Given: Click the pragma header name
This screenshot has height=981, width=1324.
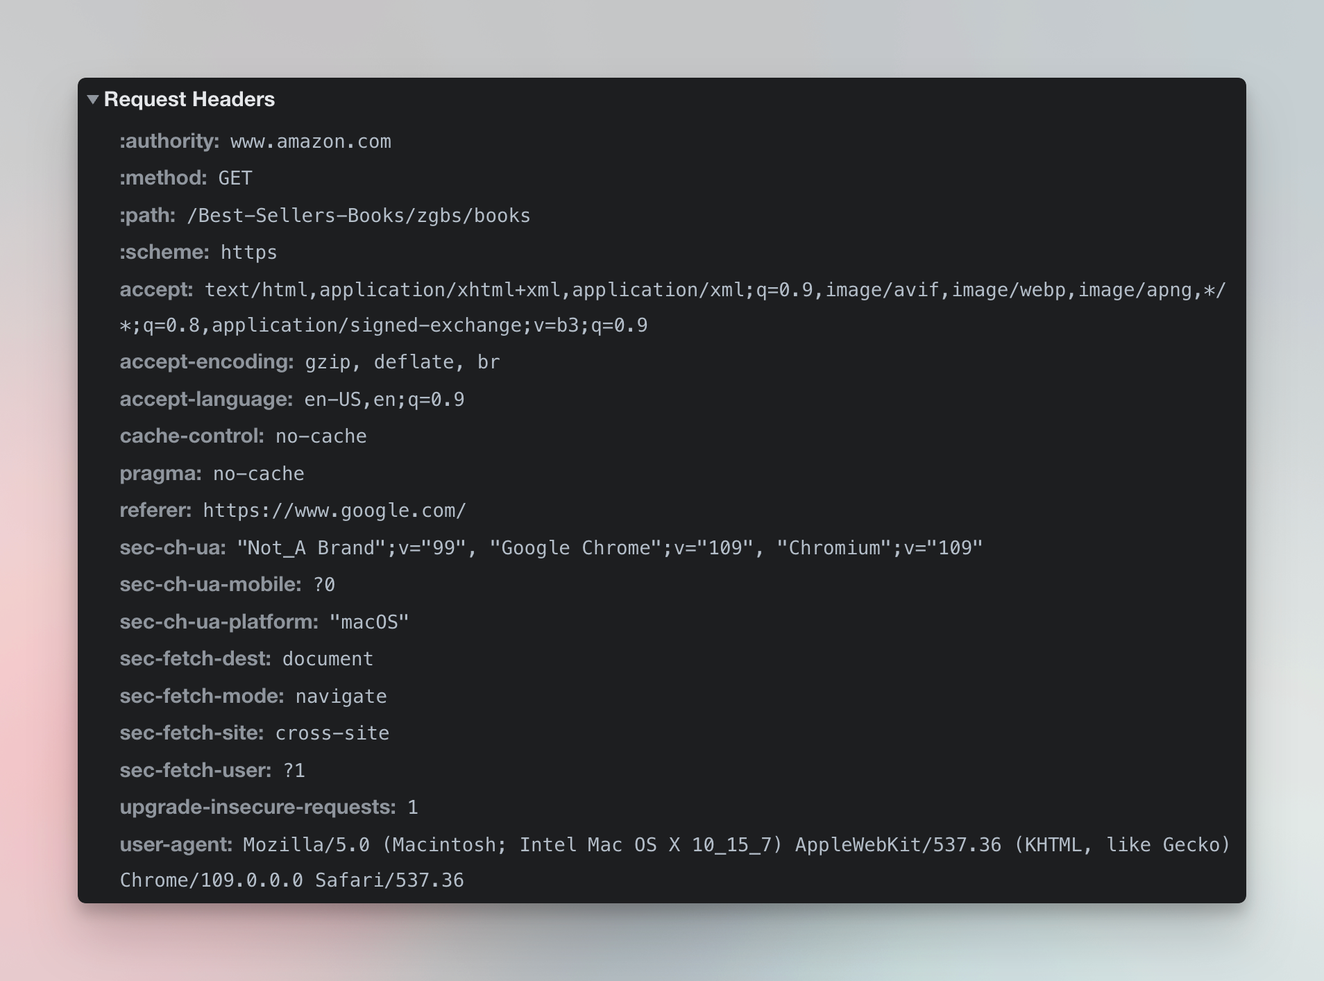Looking at the screenshot, I should (160, 474).
